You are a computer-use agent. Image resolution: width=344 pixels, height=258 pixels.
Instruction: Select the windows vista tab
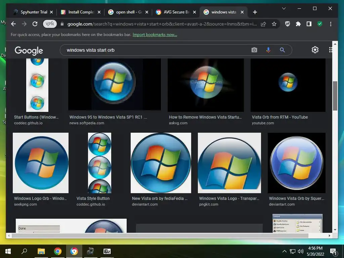point(223,12)
